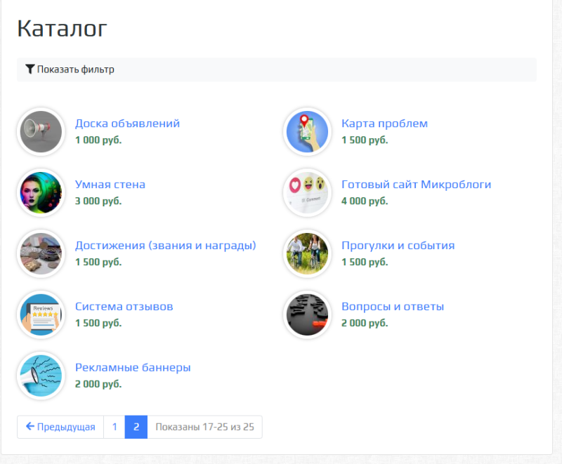This screenshot has width=562, height=464.
Task: Click the neon face thumbnail for Умная стена
Action: pos(41,192)
